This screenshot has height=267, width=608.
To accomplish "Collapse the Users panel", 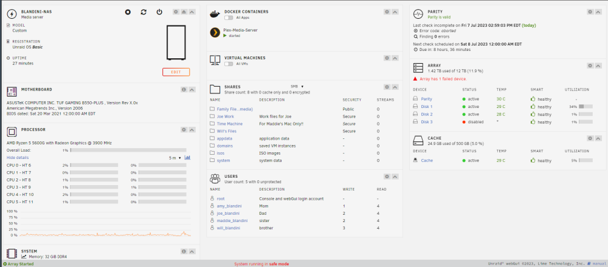I will point(395,177).
